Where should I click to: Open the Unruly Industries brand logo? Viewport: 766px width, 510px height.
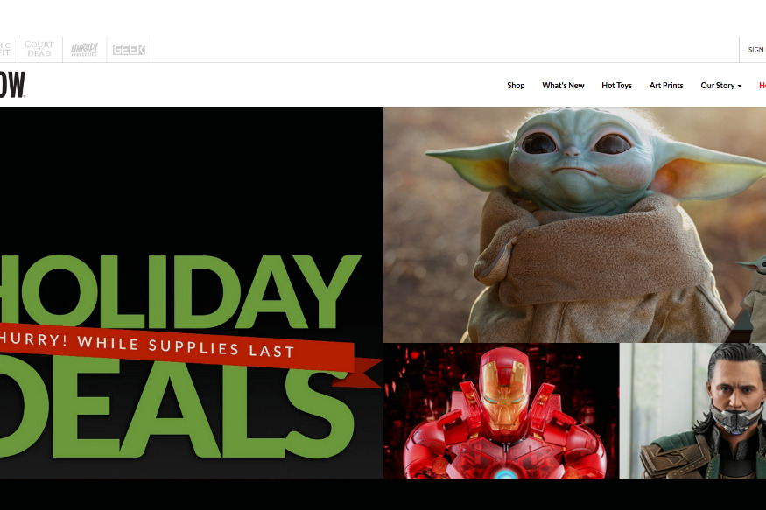pos(85,49)
